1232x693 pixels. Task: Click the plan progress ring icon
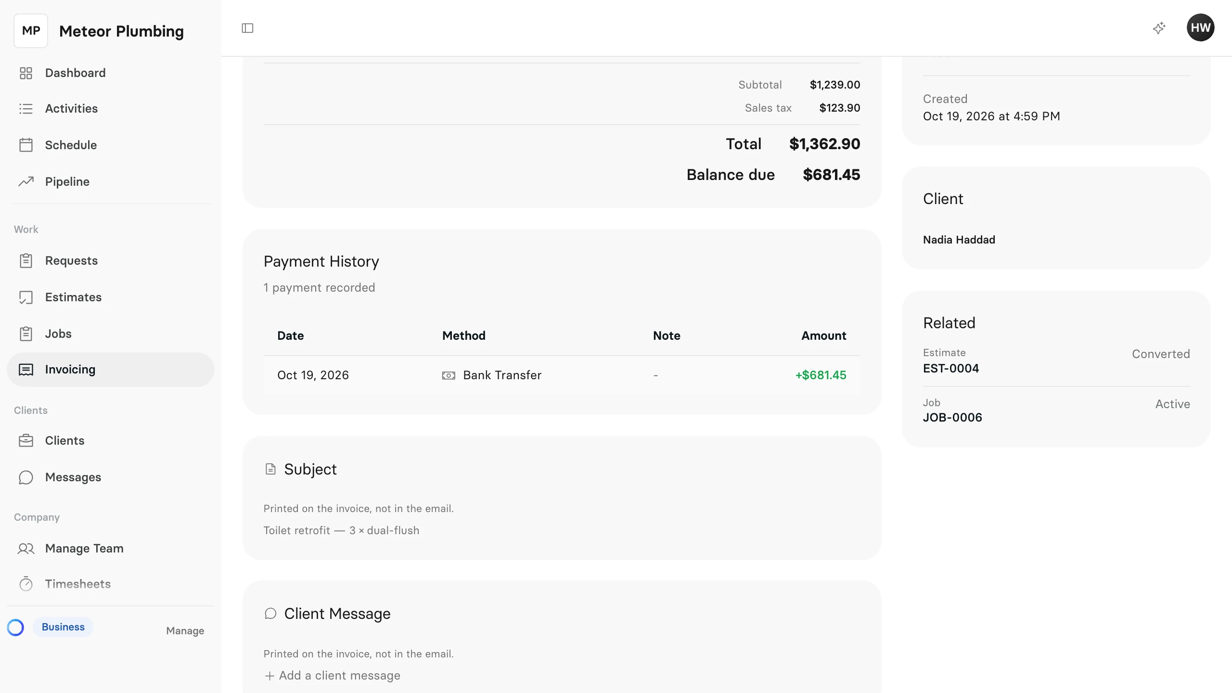(15, 627)
